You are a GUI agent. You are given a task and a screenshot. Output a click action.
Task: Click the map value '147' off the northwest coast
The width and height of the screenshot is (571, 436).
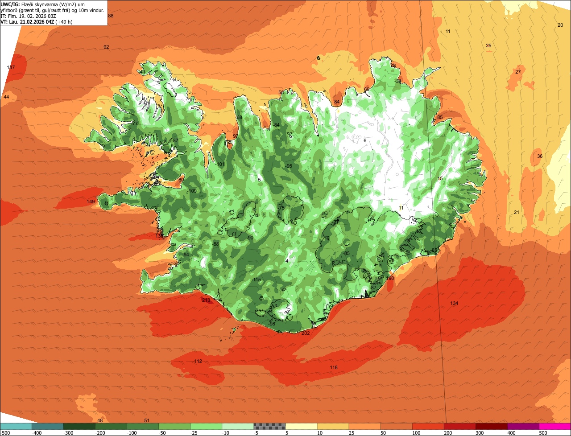coord(11,67)
